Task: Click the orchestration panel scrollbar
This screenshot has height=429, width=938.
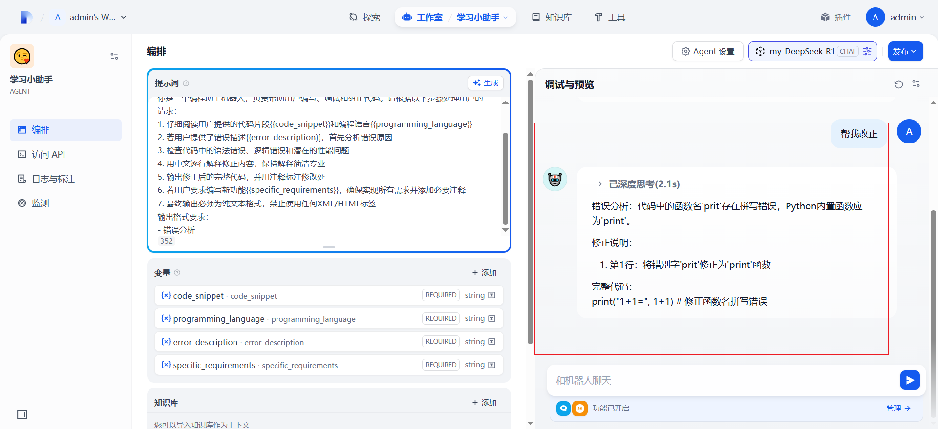Action: pyautogui.click(x=530, y=211)
